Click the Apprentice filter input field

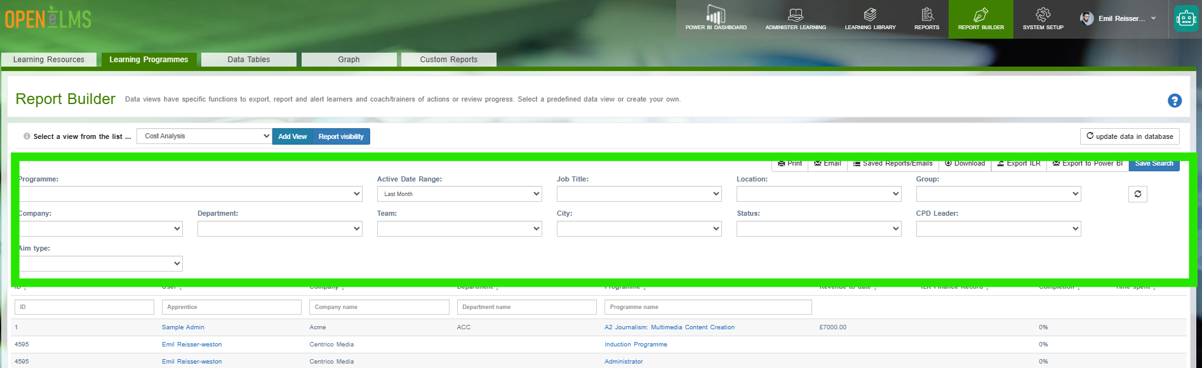[232, 307]
